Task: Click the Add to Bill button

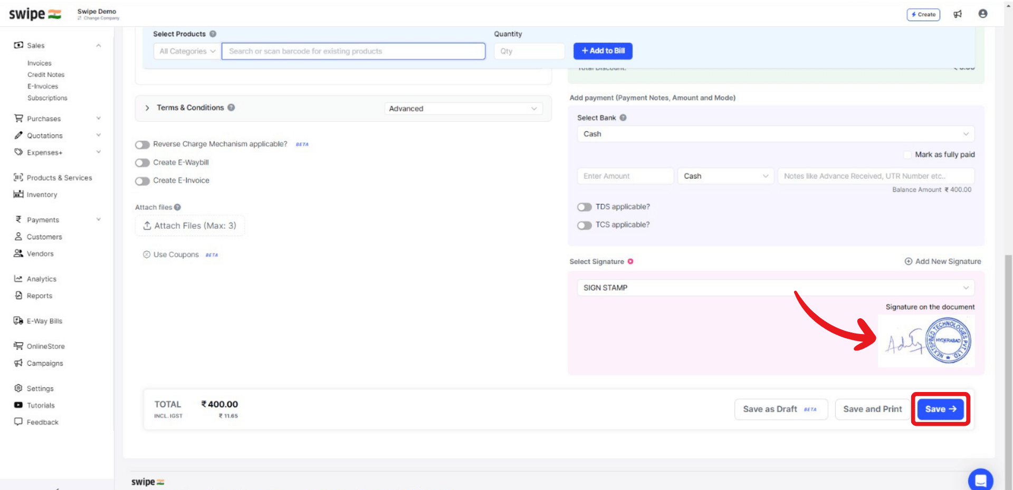Action: (x=603, y=51)
